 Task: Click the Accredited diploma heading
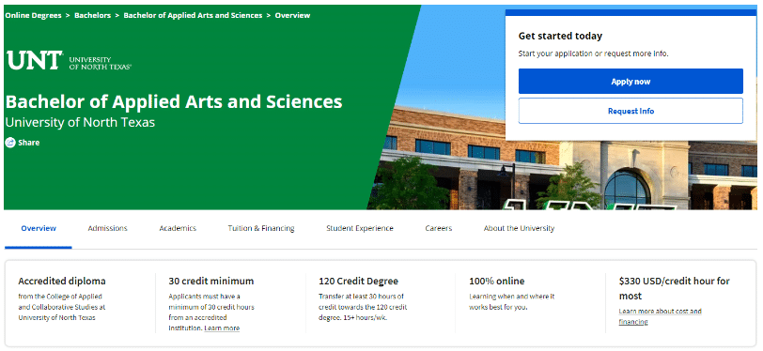click(62, 281)
